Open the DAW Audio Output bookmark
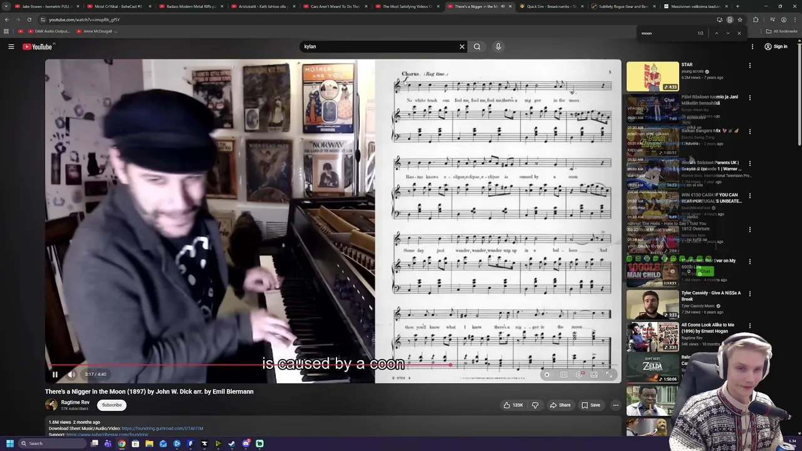Screen dimensions: 802x451 [49, 31]
